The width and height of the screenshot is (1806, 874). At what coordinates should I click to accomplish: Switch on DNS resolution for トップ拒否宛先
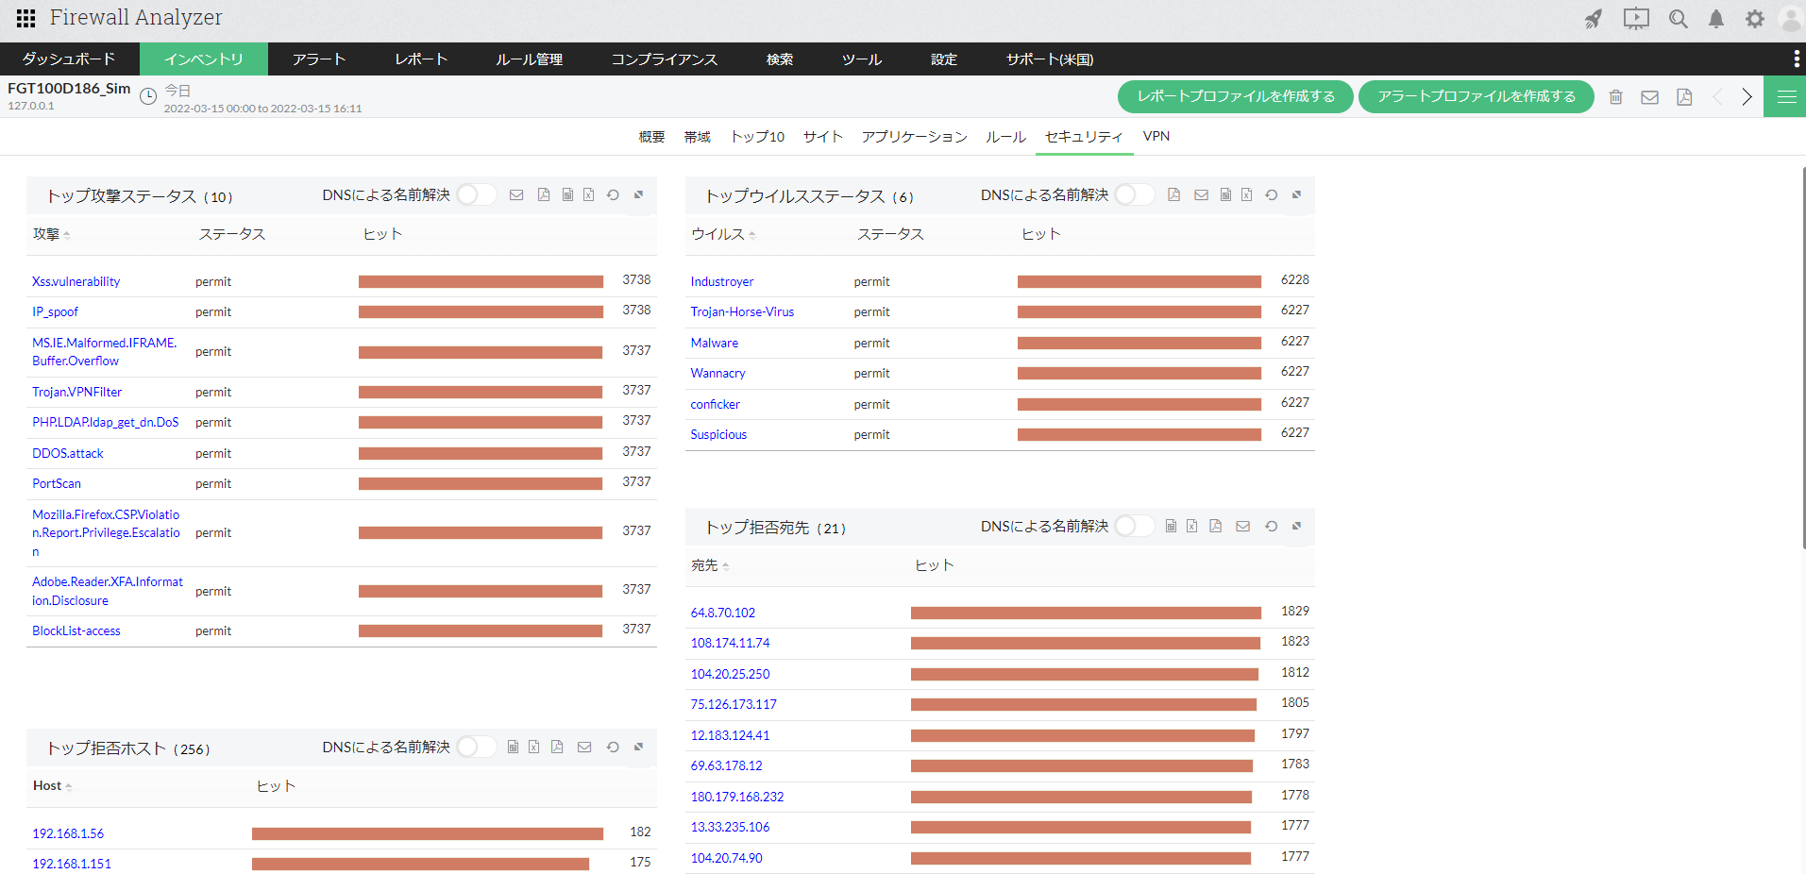(1134, 526)
